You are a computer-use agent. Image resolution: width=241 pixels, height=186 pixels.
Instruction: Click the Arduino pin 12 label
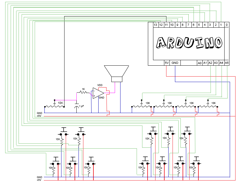pyautogui.click(x=161, y=25)
